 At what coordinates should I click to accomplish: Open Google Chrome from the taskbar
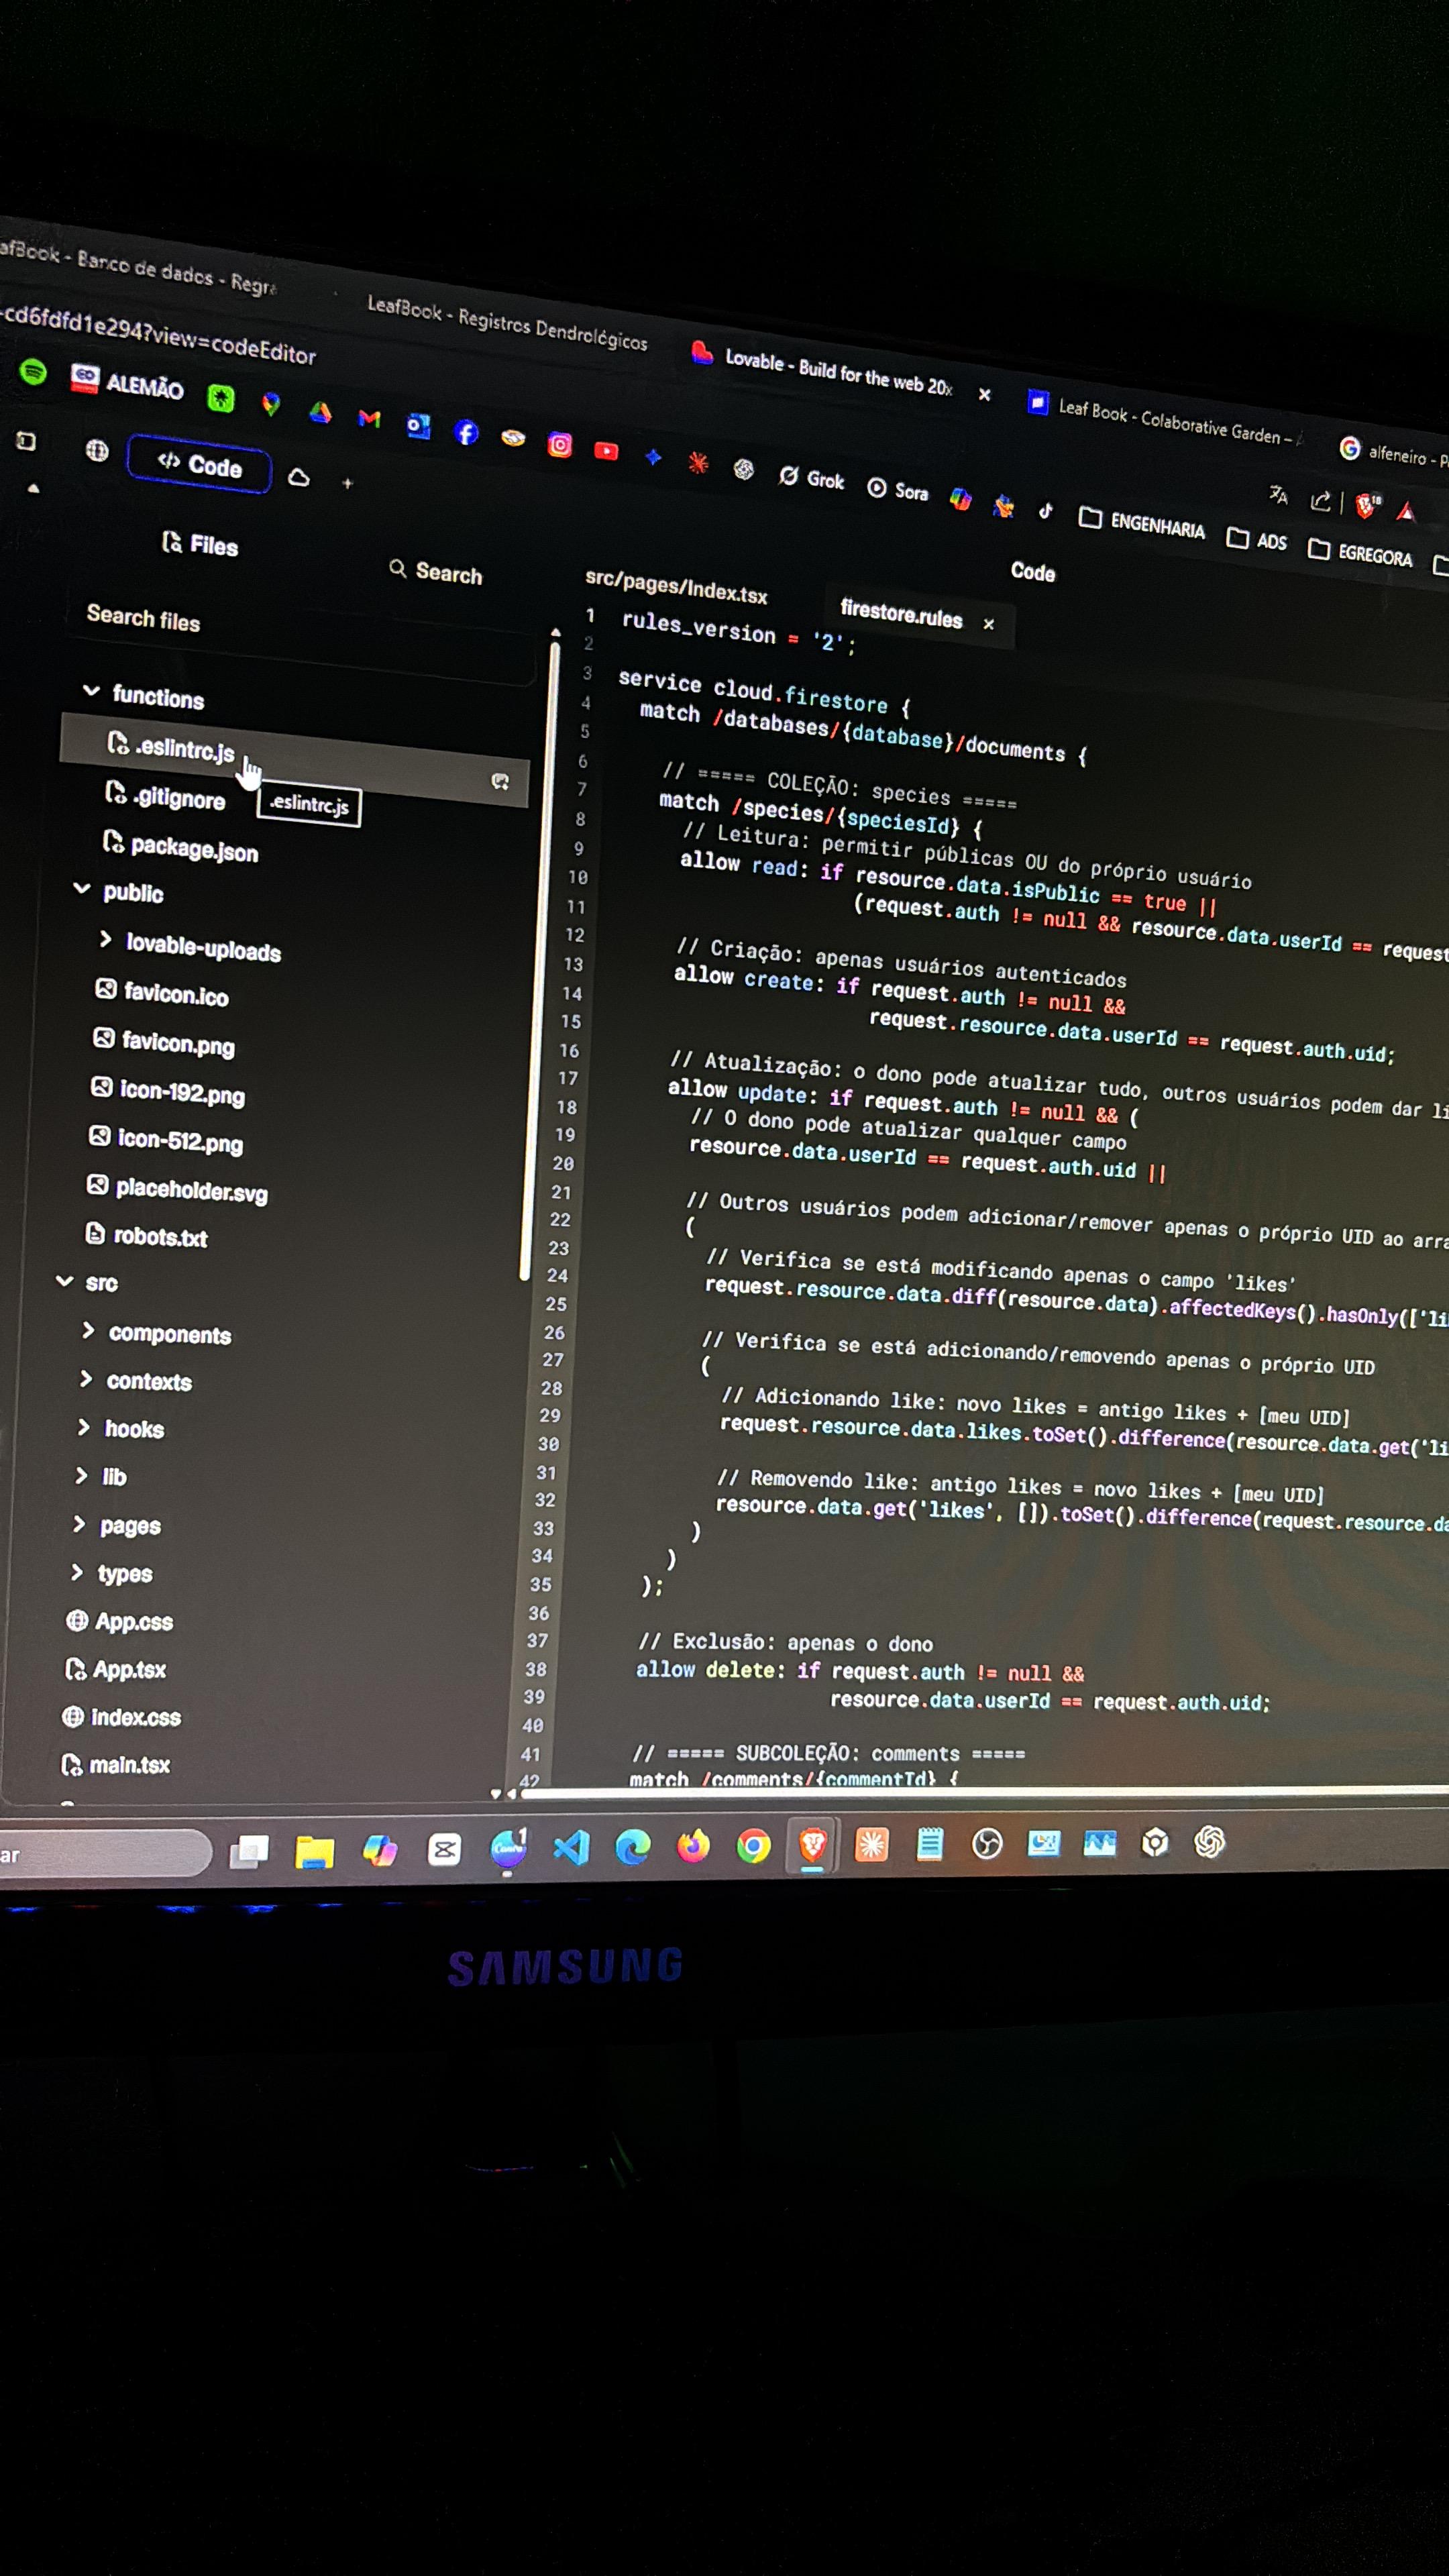753,1846
